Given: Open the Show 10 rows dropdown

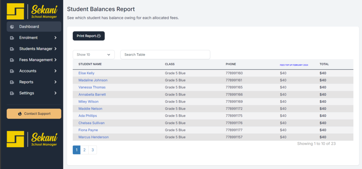Looking at the screenshot, I should (x=94, y=55).
